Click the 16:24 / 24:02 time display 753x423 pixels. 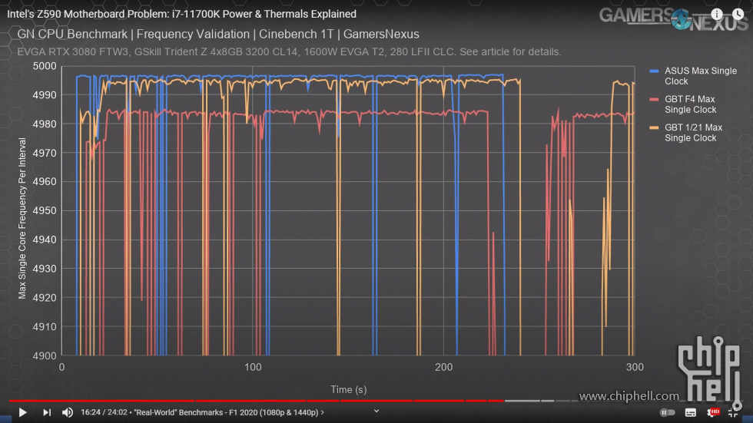[104, 412]
